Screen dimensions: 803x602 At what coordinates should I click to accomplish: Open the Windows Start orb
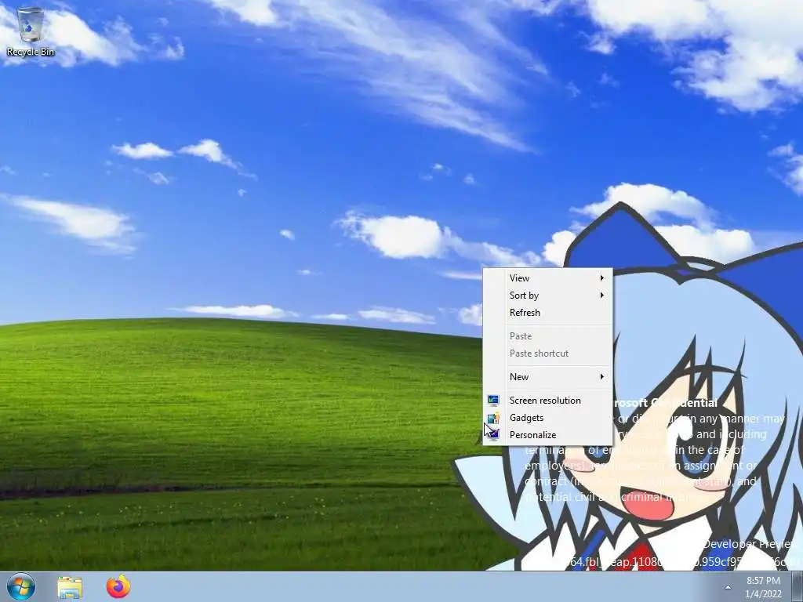pyautogui.click(x=21, y=586)
